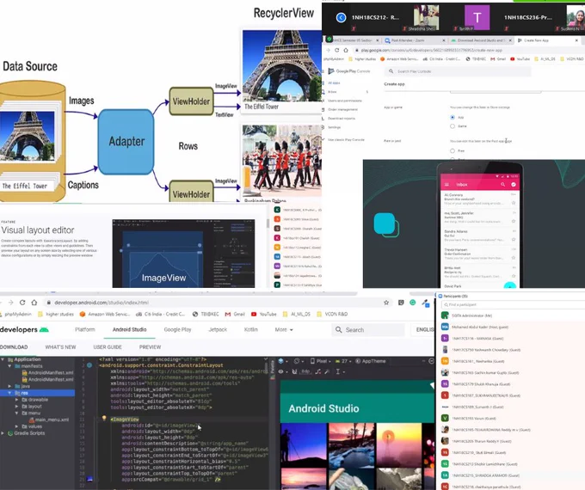The height and width of the screenshot is (490, 585).
Task: Bookmark developer.android.com page with the star icon
Action: [386, 303]
